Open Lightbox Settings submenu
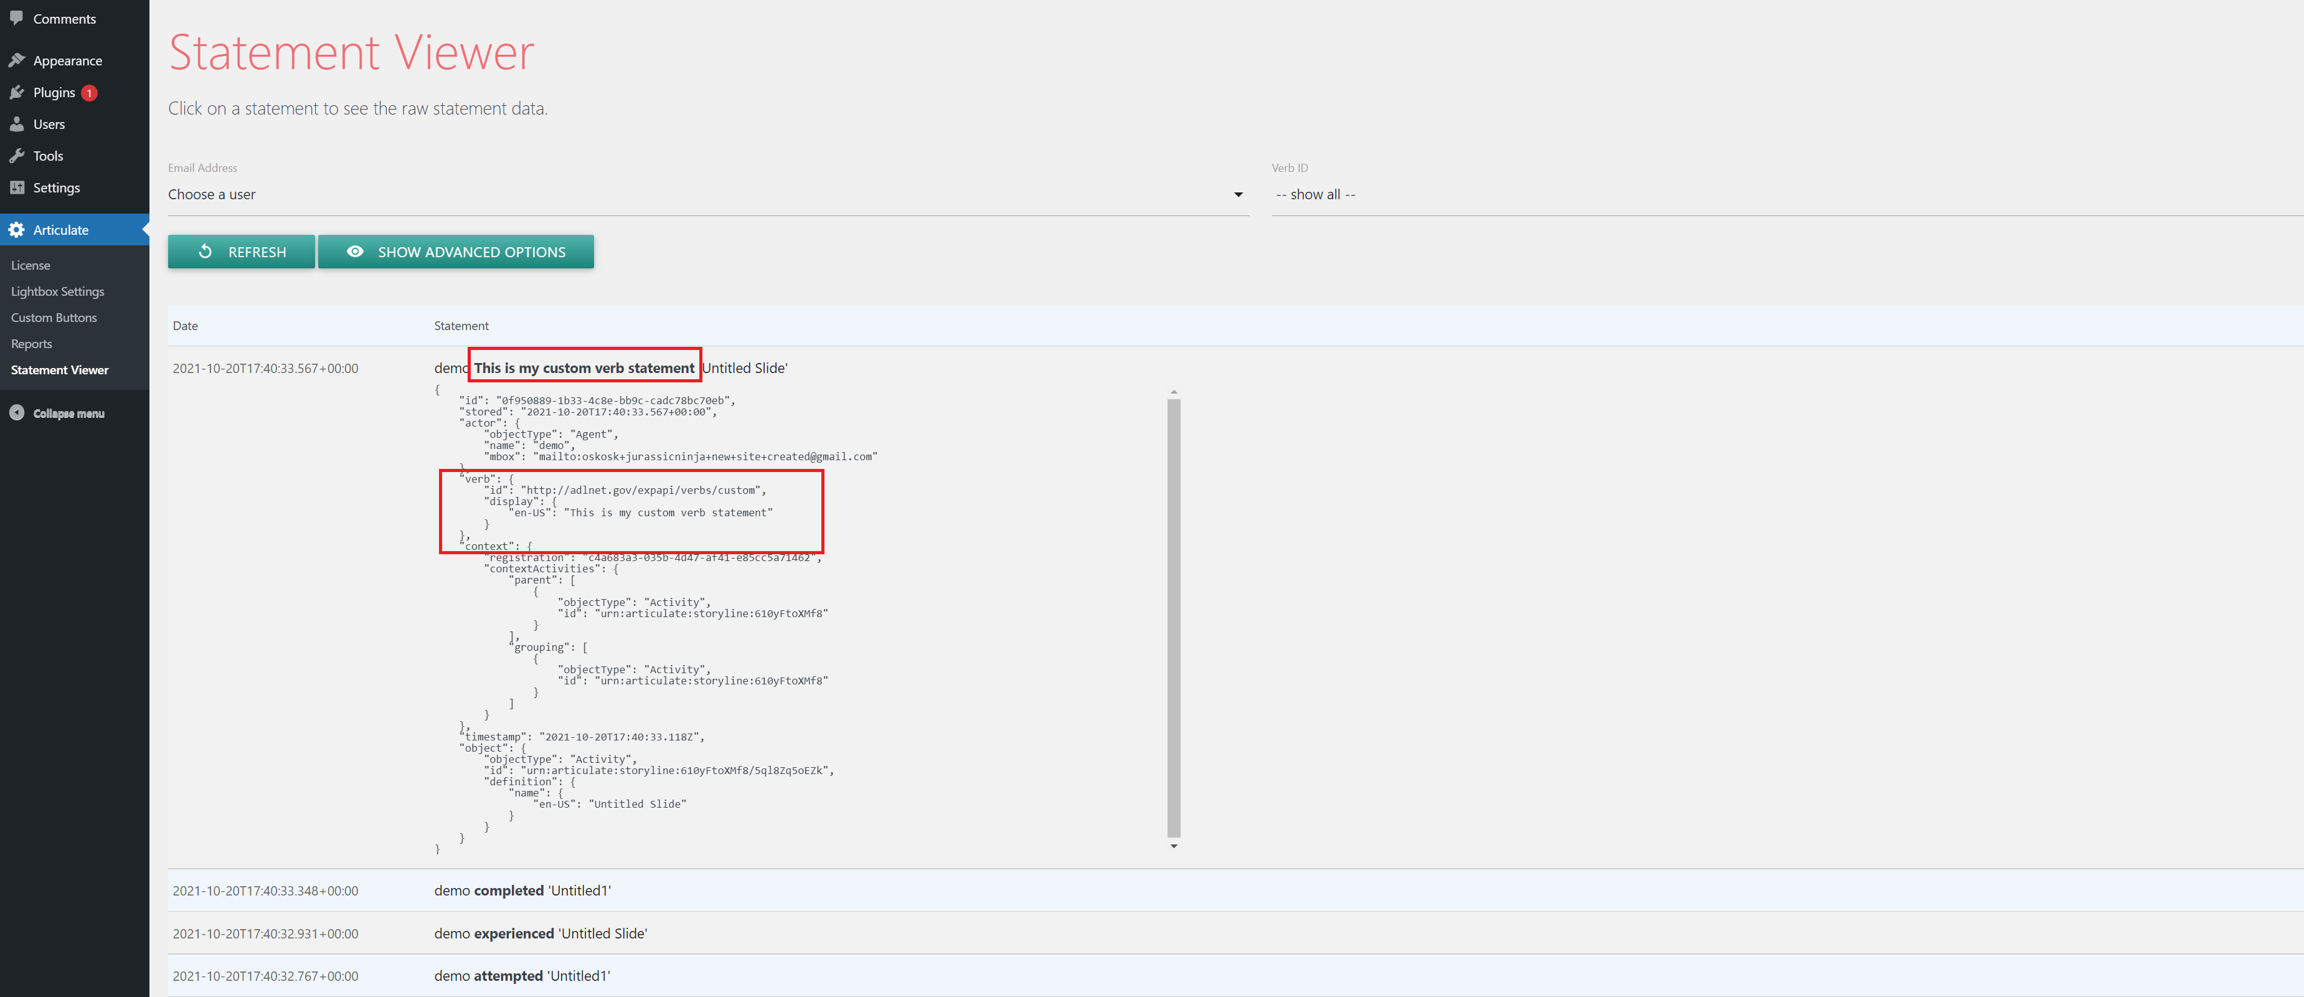This screenshot has height=997, width=2304. 57,291
